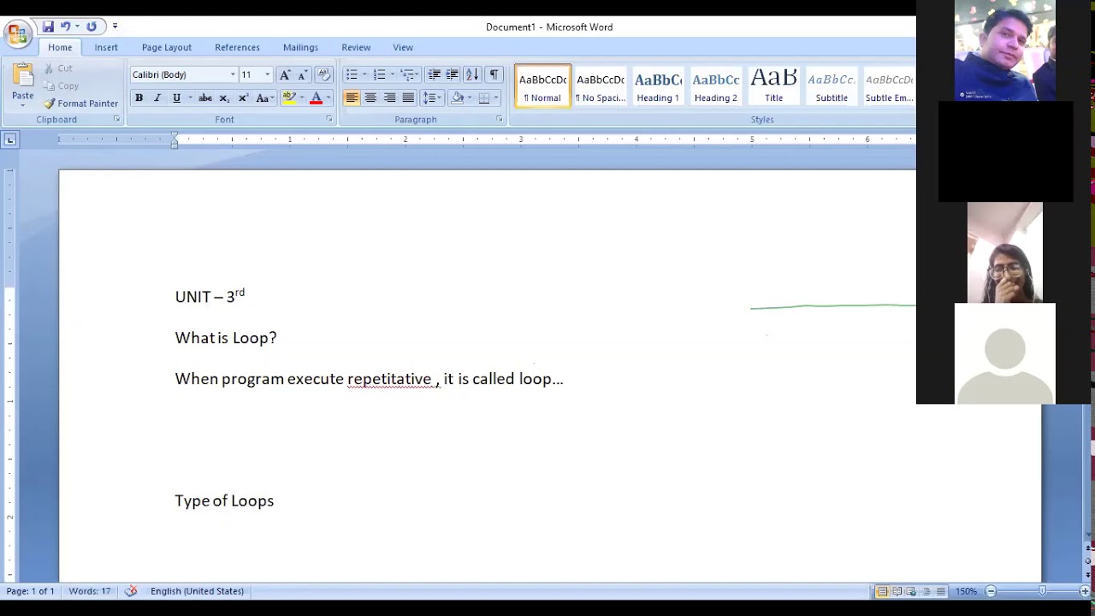The image size is (1095, 616).
Task: Zoom in with the plus button
Action: pos(1085,591)
